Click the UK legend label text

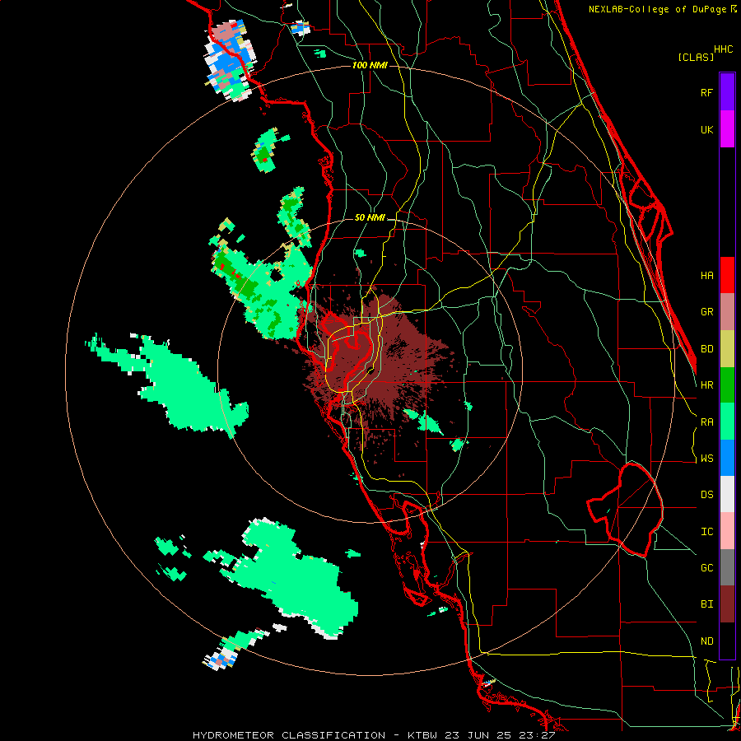coord(706,129)
